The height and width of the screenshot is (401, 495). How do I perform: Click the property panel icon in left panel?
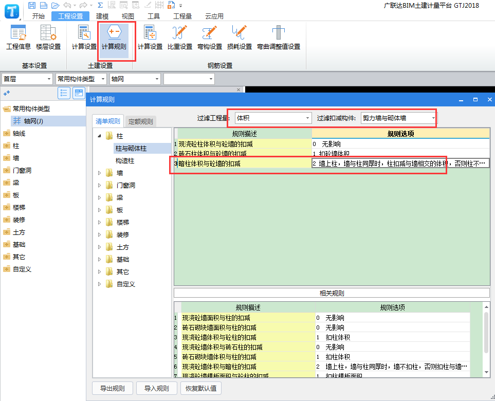tap(79, 93)
